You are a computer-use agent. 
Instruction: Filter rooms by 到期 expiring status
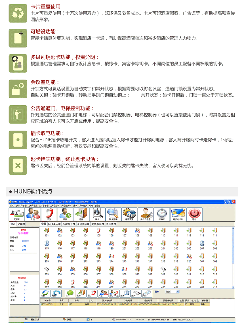pyautogui.click(x=147, y=294)
